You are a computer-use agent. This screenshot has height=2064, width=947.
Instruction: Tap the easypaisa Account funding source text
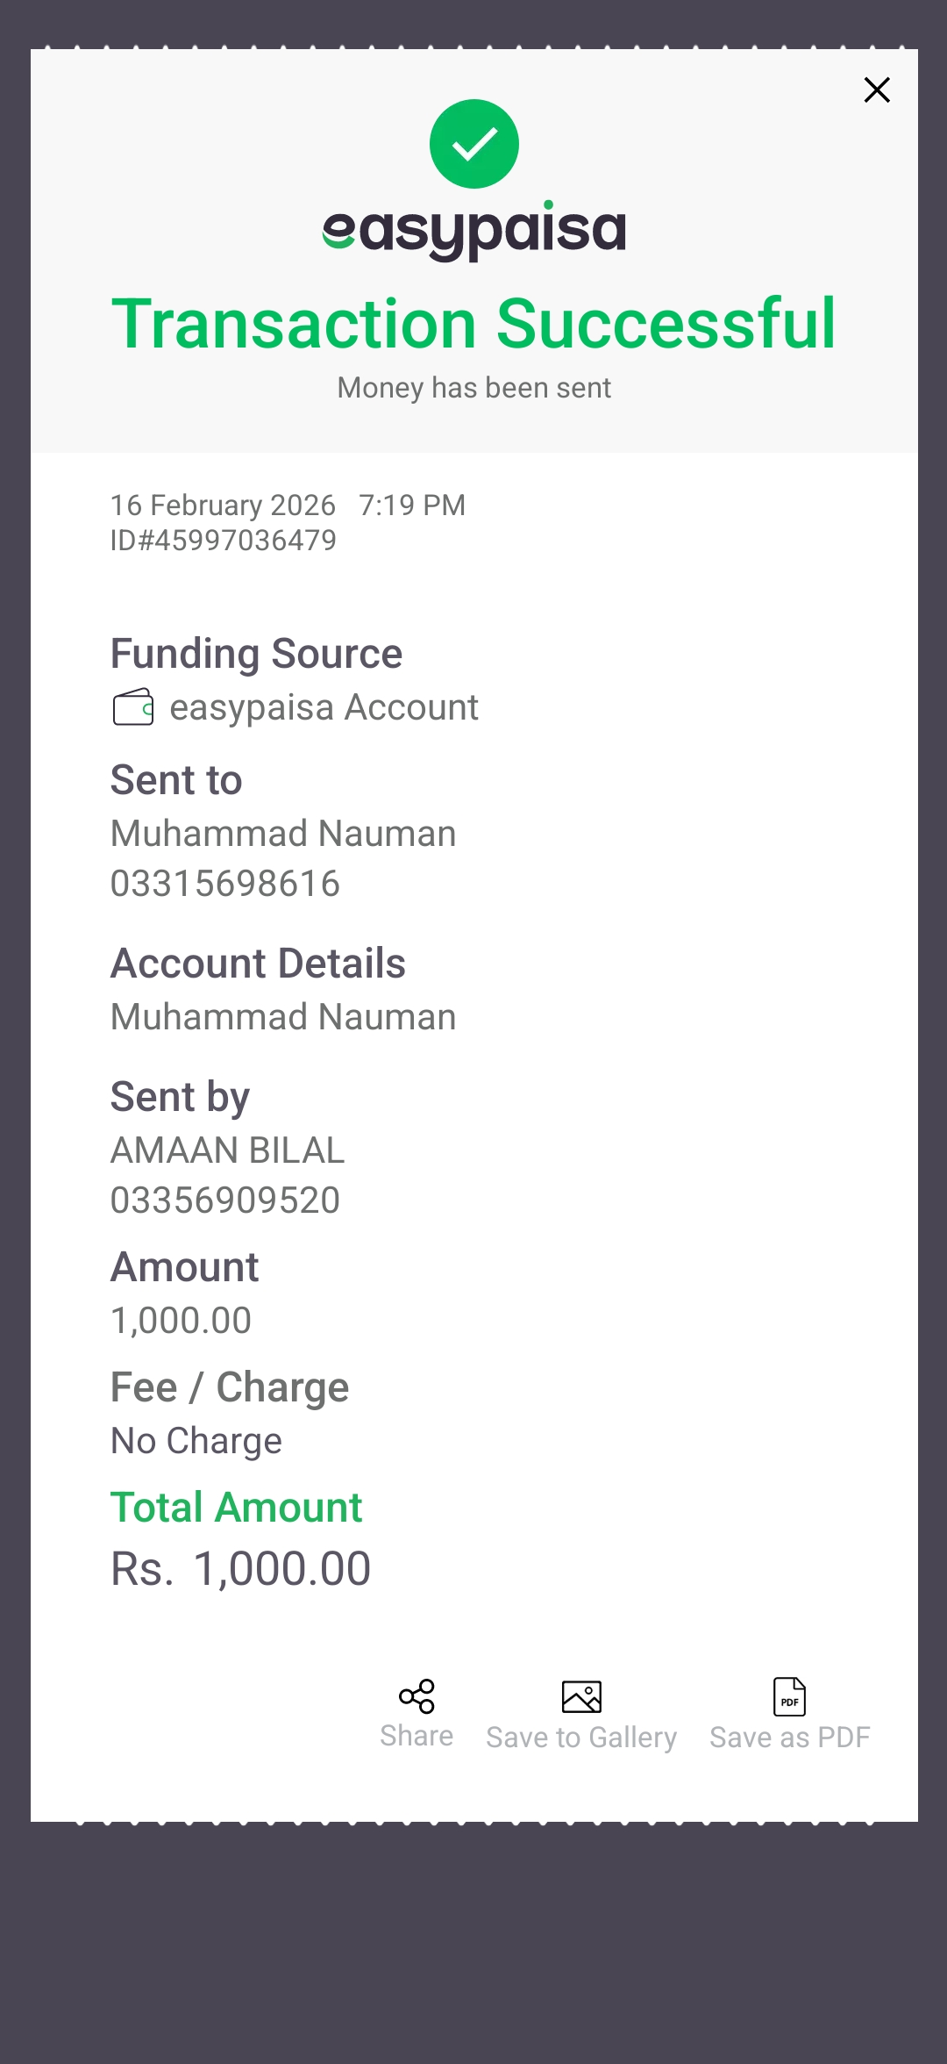click(324, 707)
